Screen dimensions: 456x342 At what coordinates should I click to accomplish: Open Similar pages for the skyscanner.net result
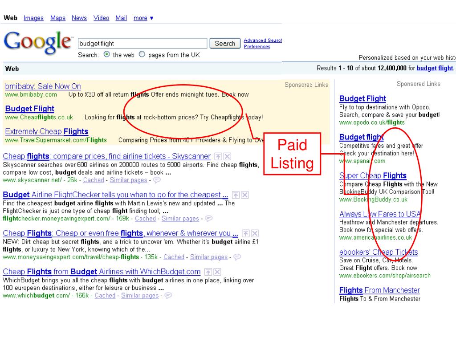[x=128, y=180]
